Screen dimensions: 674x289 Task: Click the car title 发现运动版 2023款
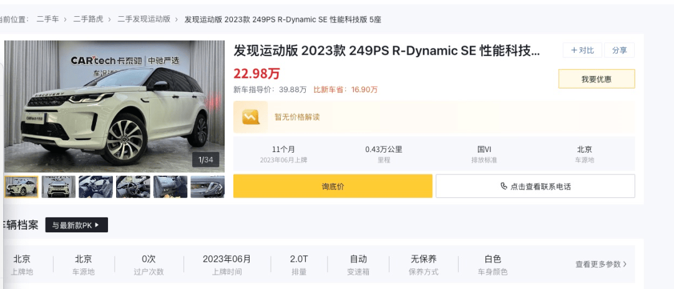(x=387, y=50)
